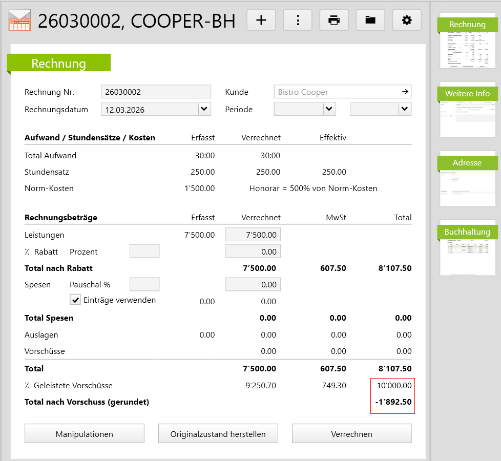501x461 pixels.
Task: Click the Spesen Pauschal % input field
Action: [x=144, y=284]
